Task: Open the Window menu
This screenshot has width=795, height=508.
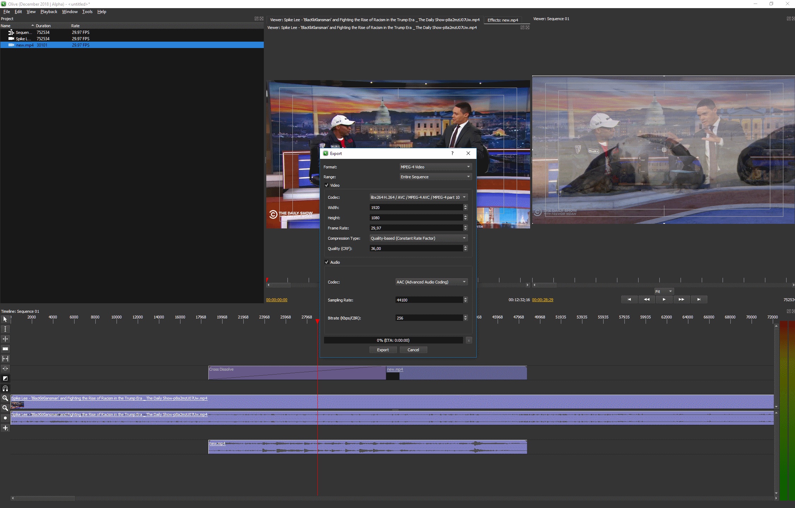Action: [x=70, y=11]
